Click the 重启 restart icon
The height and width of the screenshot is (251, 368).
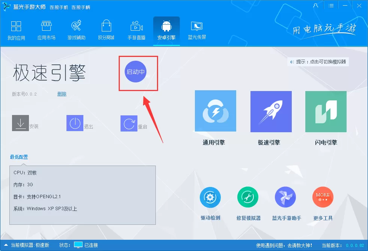click(129, 123)
